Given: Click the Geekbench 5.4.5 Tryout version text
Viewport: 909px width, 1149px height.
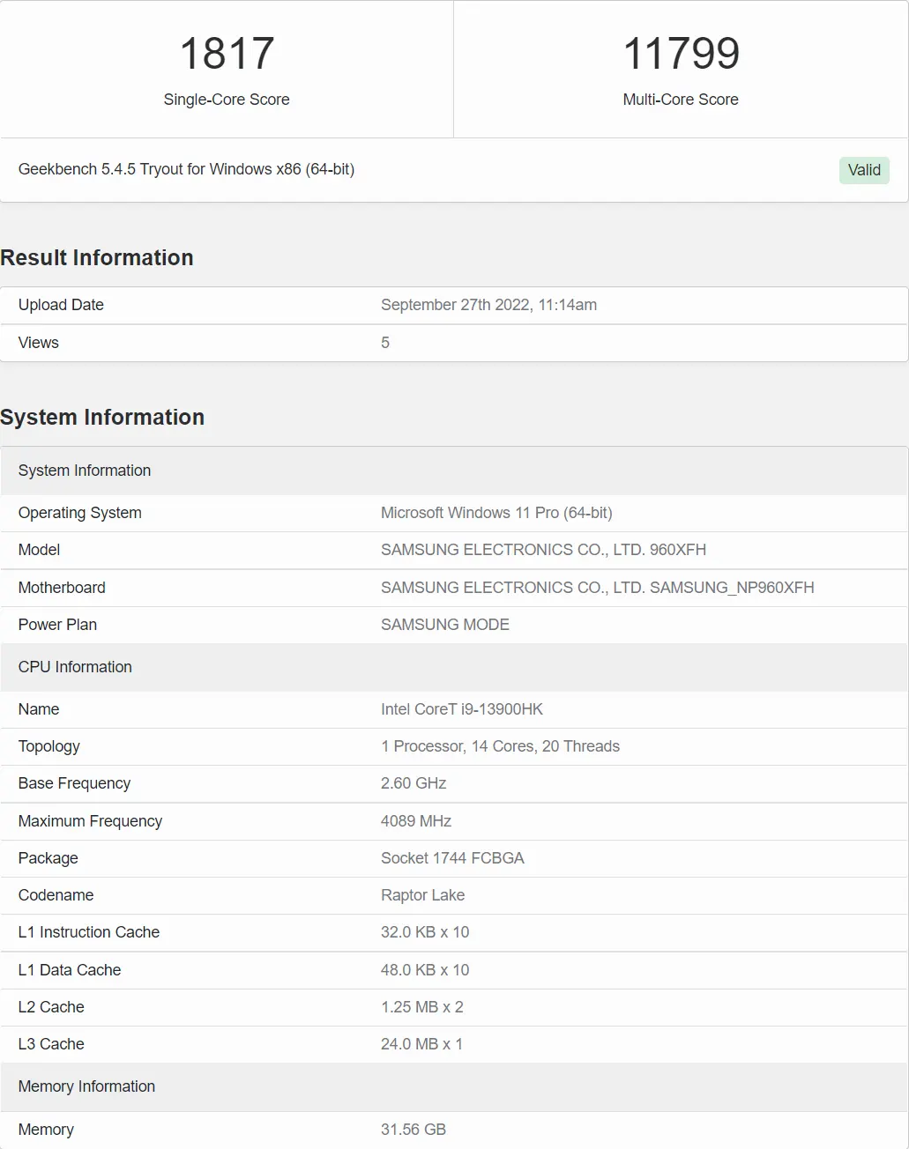Looking at the screenshot, I should pos(186,169).
